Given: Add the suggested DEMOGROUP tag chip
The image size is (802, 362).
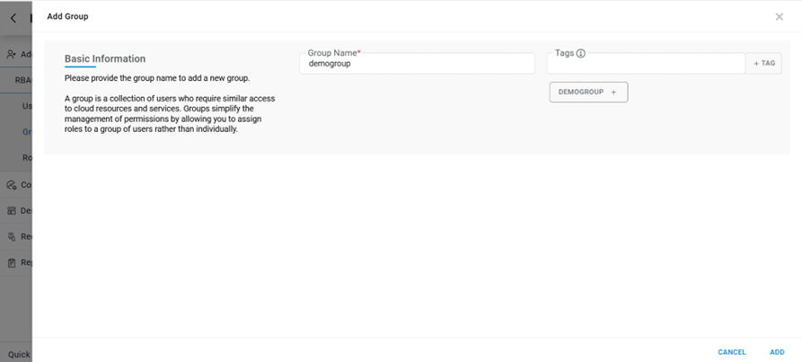Looking at the screenshot, I should [x=588, y=92].
